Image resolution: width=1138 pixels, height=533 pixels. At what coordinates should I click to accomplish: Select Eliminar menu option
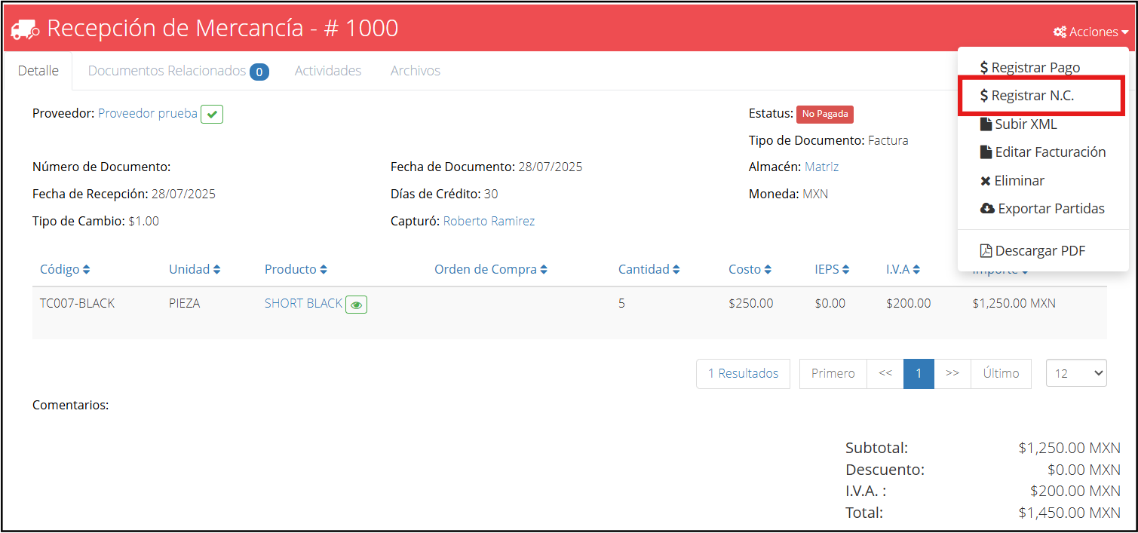(1043, 180)
